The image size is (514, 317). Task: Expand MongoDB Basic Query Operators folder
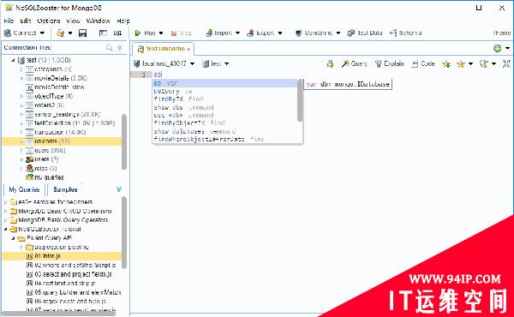[x=5, y=220]
